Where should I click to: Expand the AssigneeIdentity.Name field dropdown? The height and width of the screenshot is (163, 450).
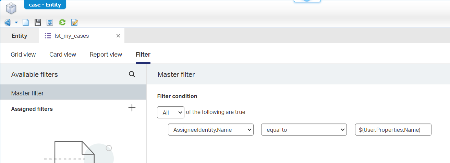pyautogui.click(x=211, y=130)
